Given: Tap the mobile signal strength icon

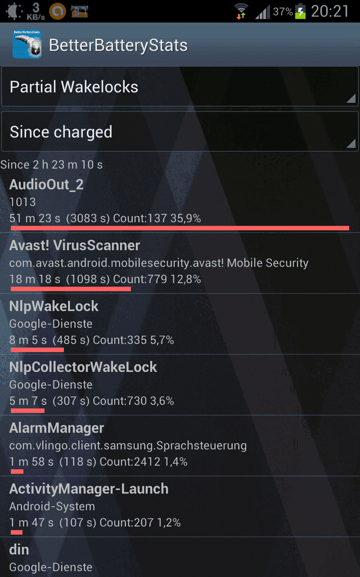Looking at the screenshot, I should pos(262,12).
